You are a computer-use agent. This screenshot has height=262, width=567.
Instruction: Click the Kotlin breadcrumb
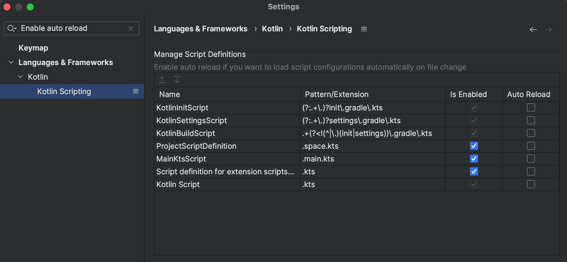click(x=272, y=29)
